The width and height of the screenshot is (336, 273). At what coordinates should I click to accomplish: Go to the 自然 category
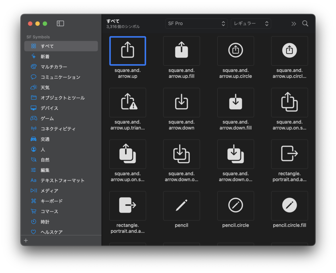coord(61,160)
